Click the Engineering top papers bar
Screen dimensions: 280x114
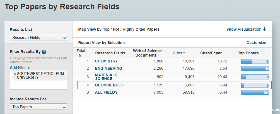tap(255, 69)
